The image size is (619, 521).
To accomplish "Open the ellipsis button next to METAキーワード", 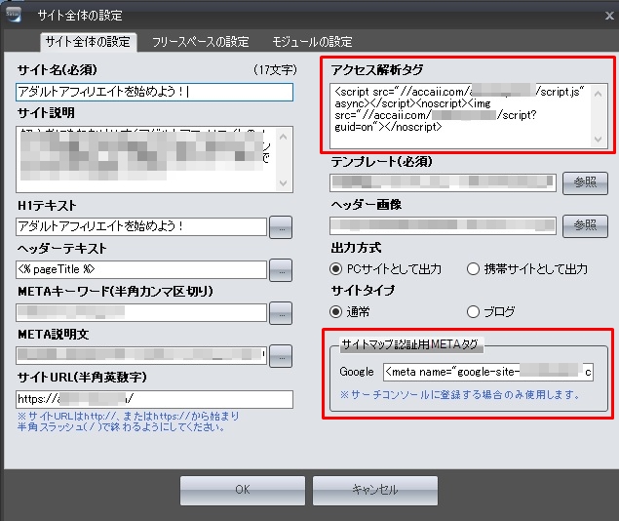I will pos(281,313).
